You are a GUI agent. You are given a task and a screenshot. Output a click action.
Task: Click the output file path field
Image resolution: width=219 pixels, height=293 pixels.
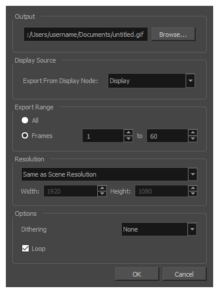[x=85, y=35]
